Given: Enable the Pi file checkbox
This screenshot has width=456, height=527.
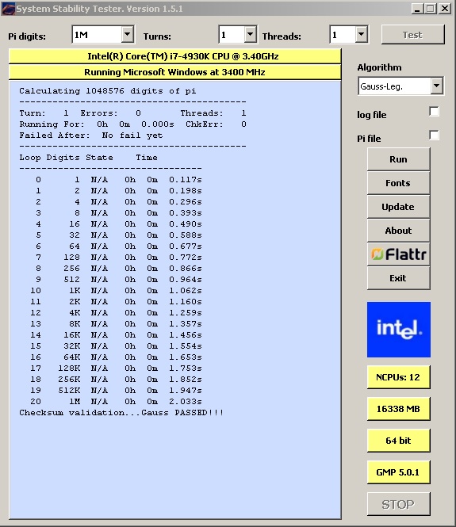Looking at the screenshot, I should 434,135.
